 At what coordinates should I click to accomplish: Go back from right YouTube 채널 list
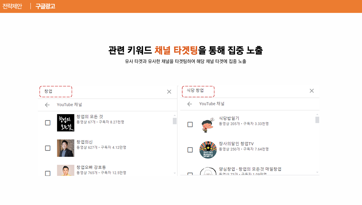(x=190, y=104)
